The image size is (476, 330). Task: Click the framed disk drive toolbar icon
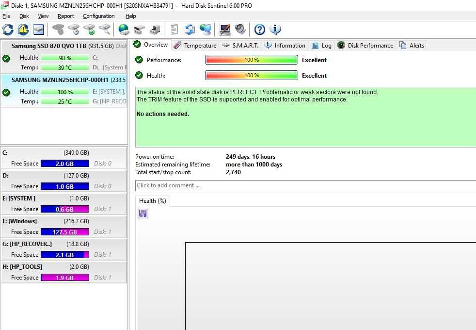[x=39, y=30]
